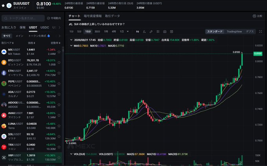Click the AIDOGE logo icon

(4, 105)
